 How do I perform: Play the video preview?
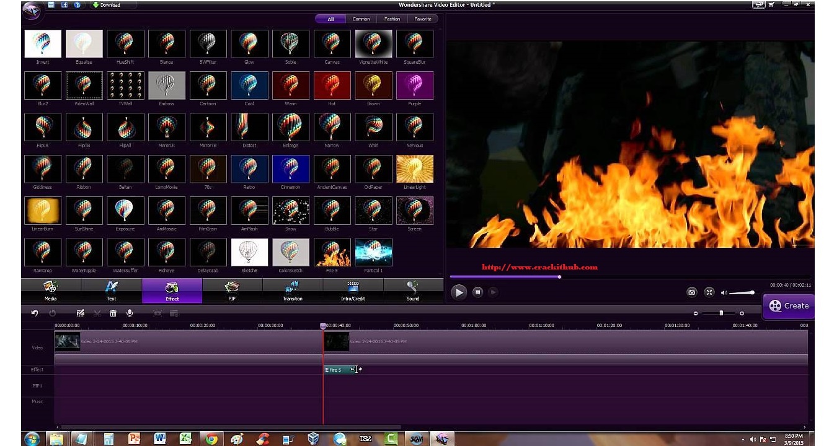click(459, 292)
